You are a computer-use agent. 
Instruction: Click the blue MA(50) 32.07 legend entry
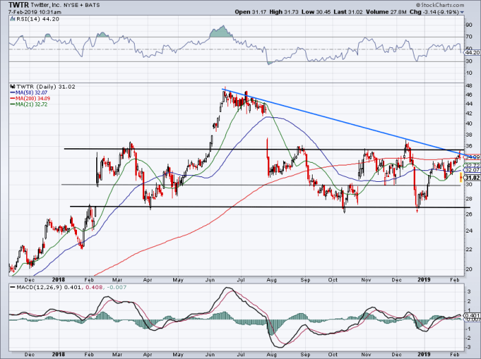[28, 93]
